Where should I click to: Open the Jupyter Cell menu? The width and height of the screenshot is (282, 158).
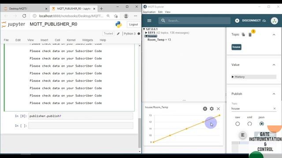57,40
